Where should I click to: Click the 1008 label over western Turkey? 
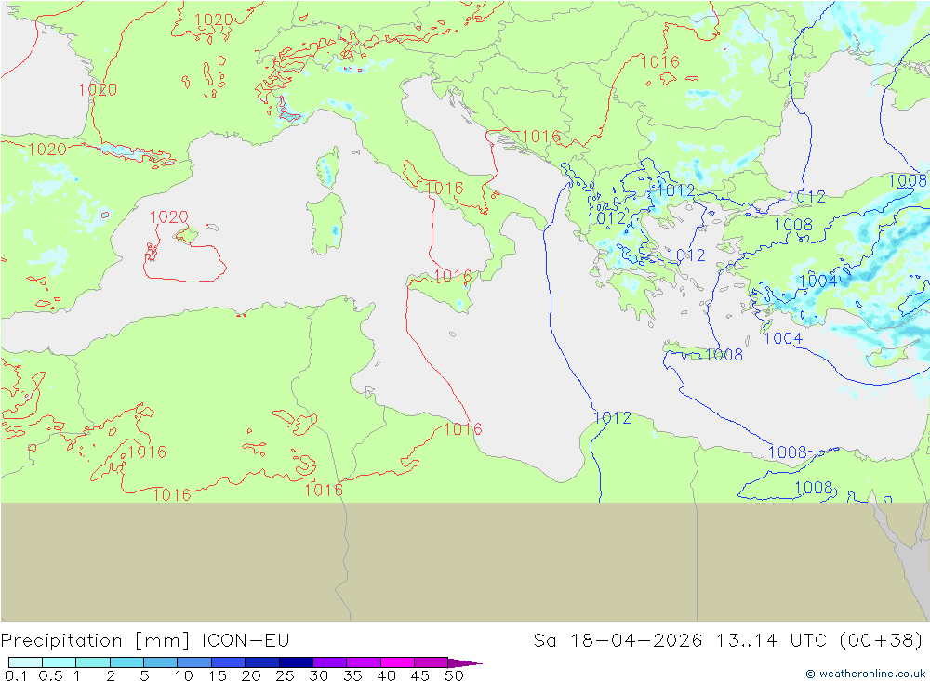793,225
